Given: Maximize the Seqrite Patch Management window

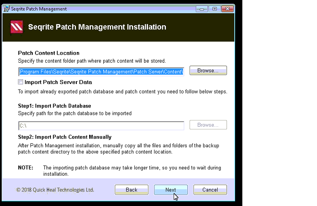Looking at the screenshot, I should [215, 9].
